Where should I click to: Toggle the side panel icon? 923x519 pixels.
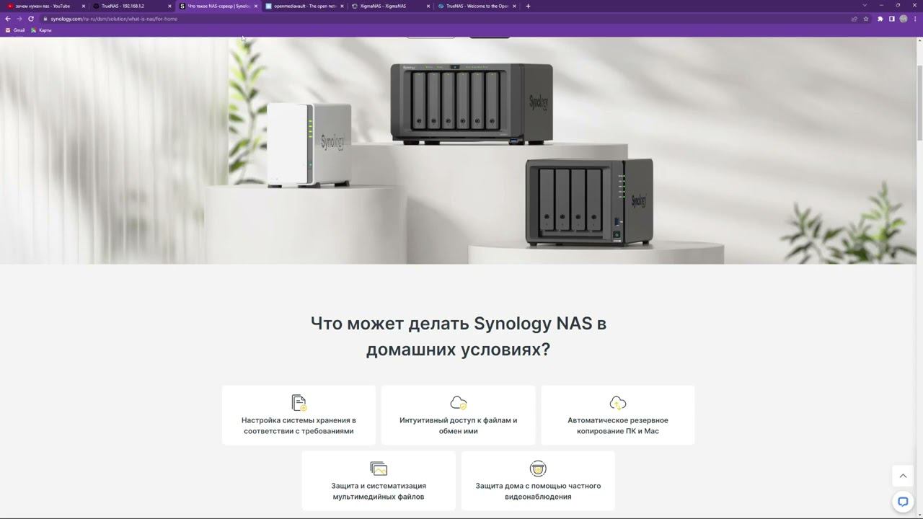(x=892, y=19)
